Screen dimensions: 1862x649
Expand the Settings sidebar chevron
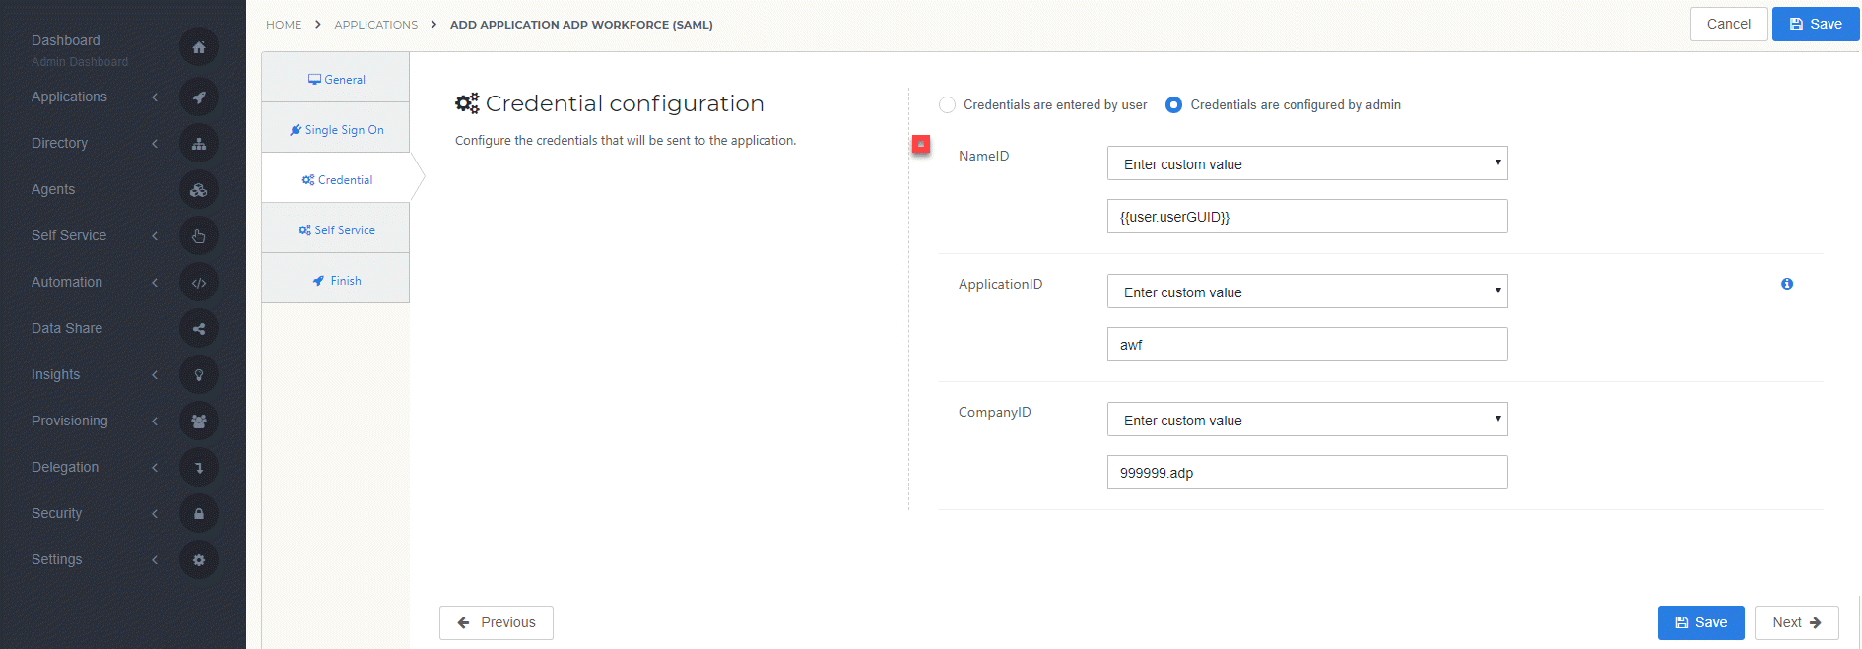pyautogui.click(x=155, y=559)
